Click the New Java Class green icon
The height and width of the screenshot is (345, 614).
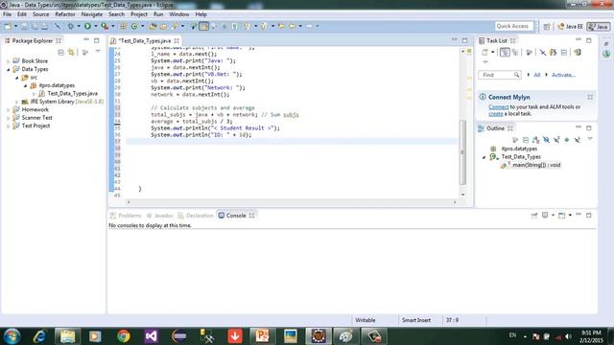[x=134, y=26]
